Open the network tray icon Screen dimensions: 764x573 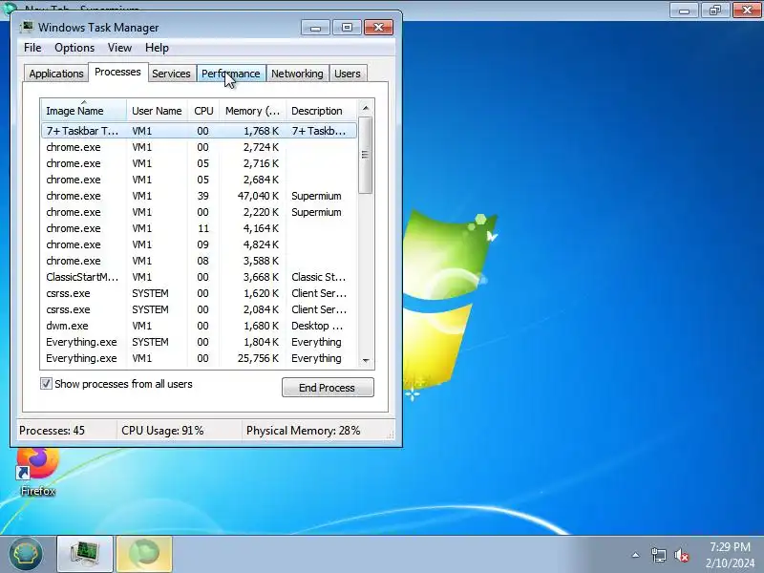point(658,555)
